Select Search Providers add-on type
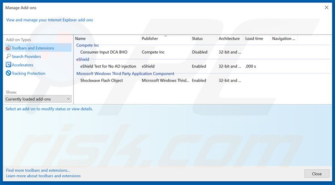This screenshot has width=335, height=185. [26, 57]
